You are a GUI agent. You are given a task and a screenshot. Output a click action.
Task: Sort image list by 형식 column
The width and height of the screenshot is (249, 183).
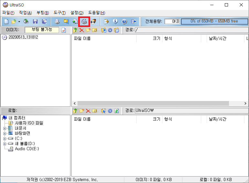[182, 39]
